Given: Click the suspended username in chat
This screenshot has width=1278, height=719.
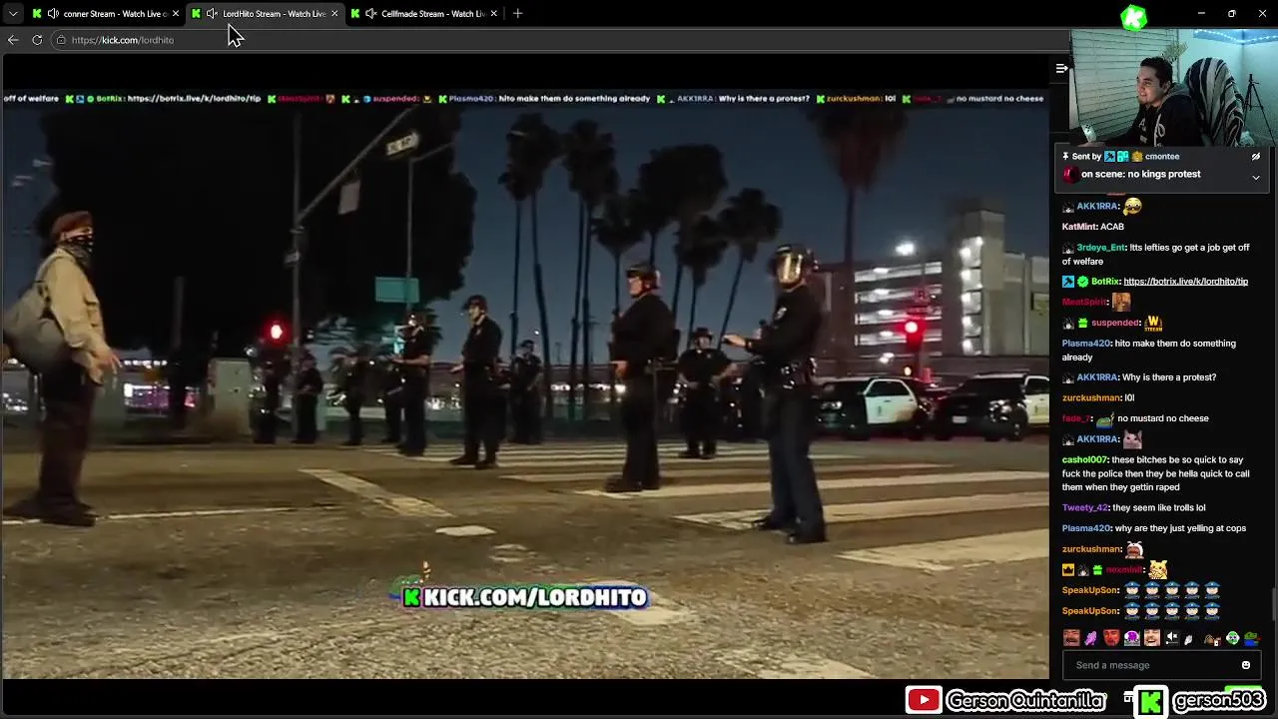Looking at the screenshot, I should [1115, 323].
